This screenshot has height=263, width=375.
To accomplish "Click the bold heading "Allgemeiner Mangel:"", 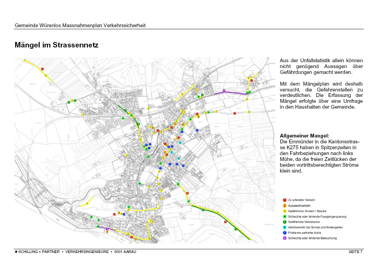I will pyautogui.click(x=304, y=136).
